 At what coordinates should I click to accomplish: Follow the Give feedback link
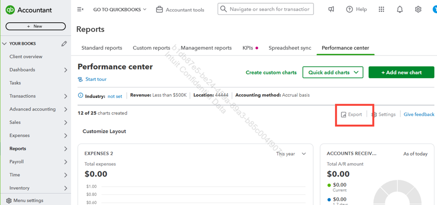click(x=419, y=115)
